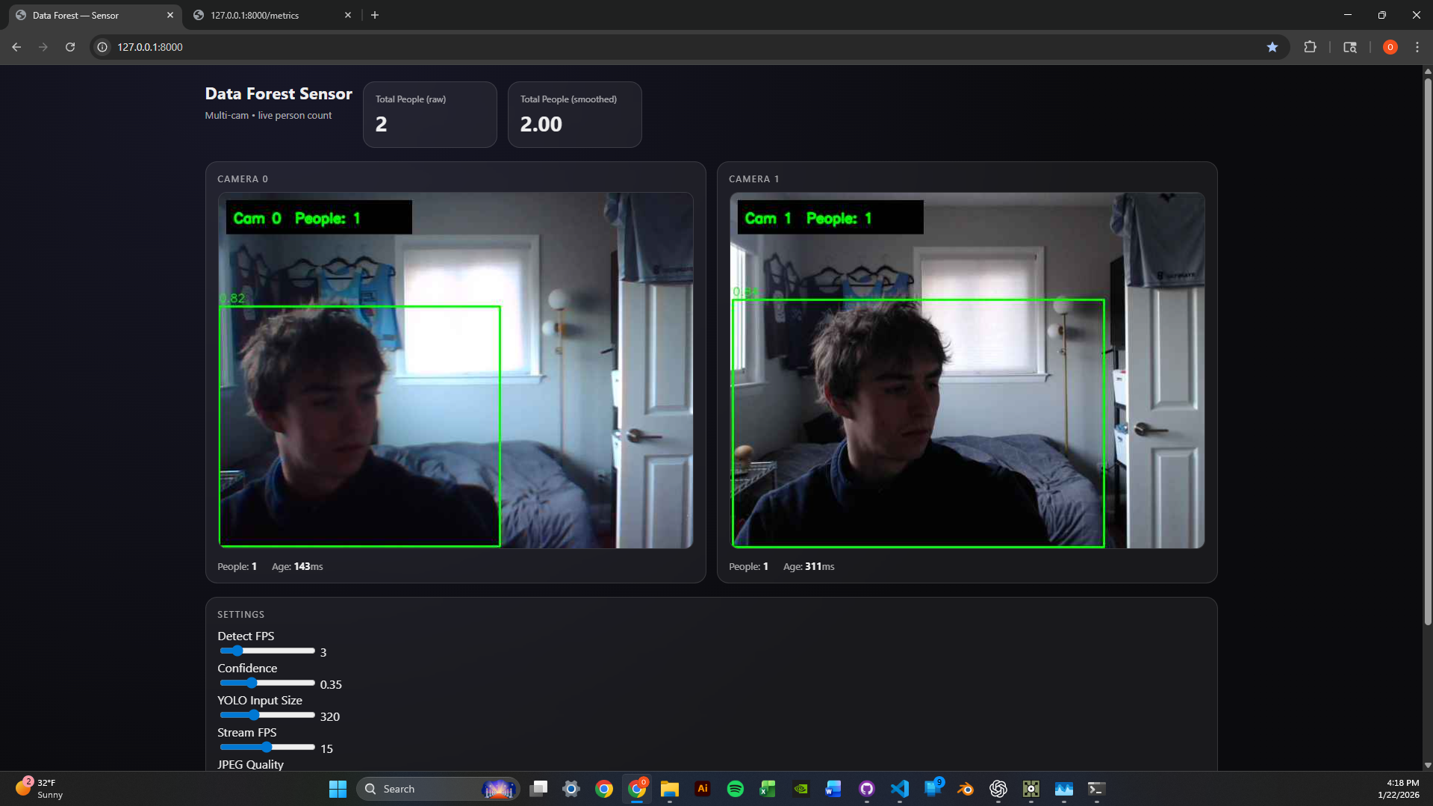Open the side panel search icon
The height and width of the screenshot is (806, 1433).
pos(1351,47)
